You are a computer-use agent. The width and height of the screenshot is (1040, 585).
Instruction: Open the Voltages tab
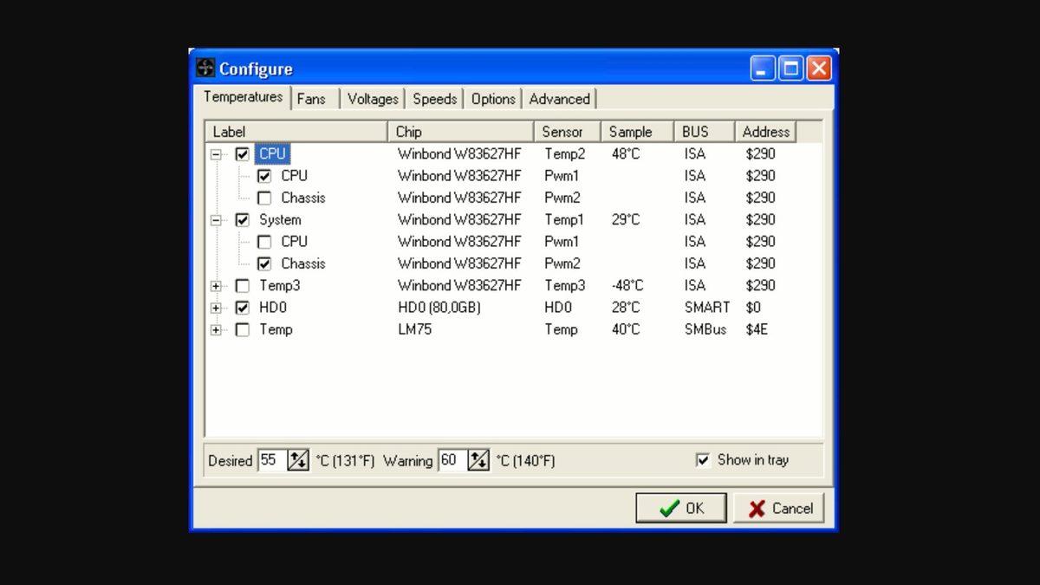(373, 99)
